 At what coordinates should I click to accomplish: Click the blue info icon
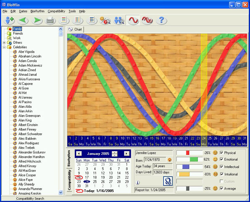137,182
